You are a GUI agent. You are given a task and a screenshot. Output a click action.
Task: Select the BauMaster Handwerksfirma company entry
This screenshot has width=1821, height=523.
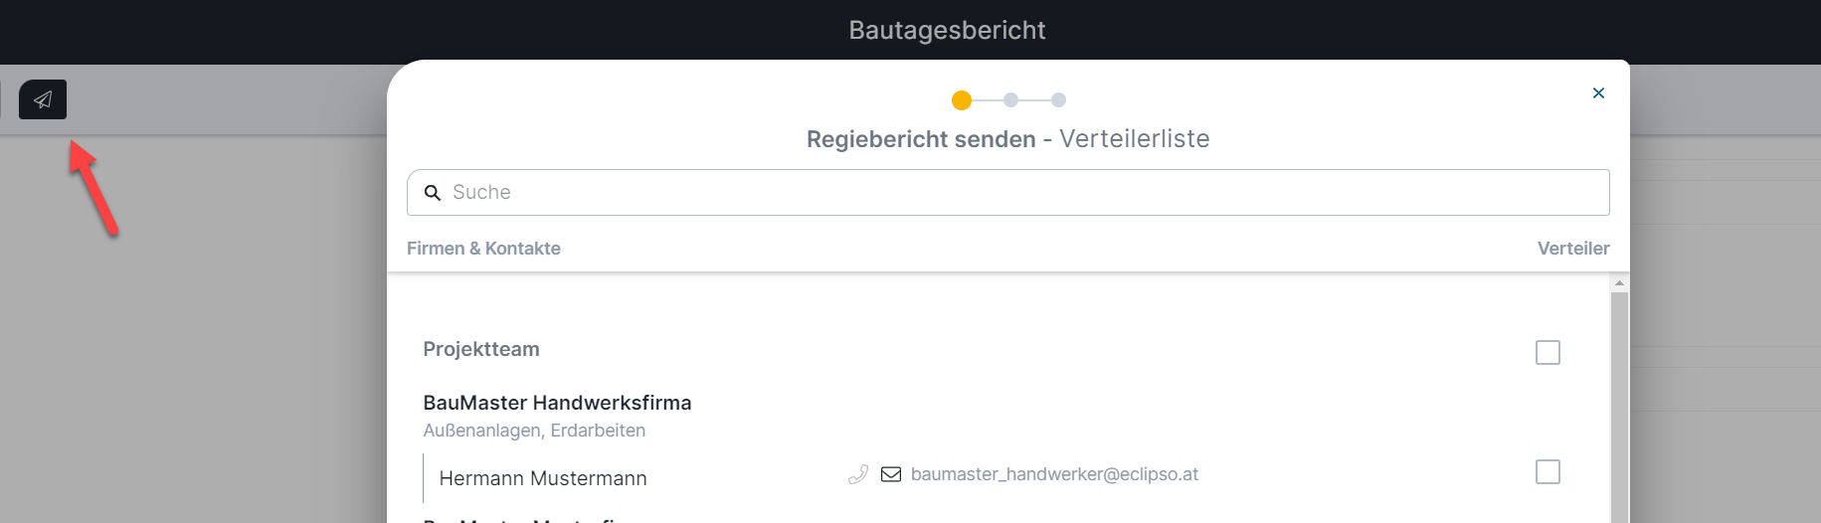click(557, 403)
